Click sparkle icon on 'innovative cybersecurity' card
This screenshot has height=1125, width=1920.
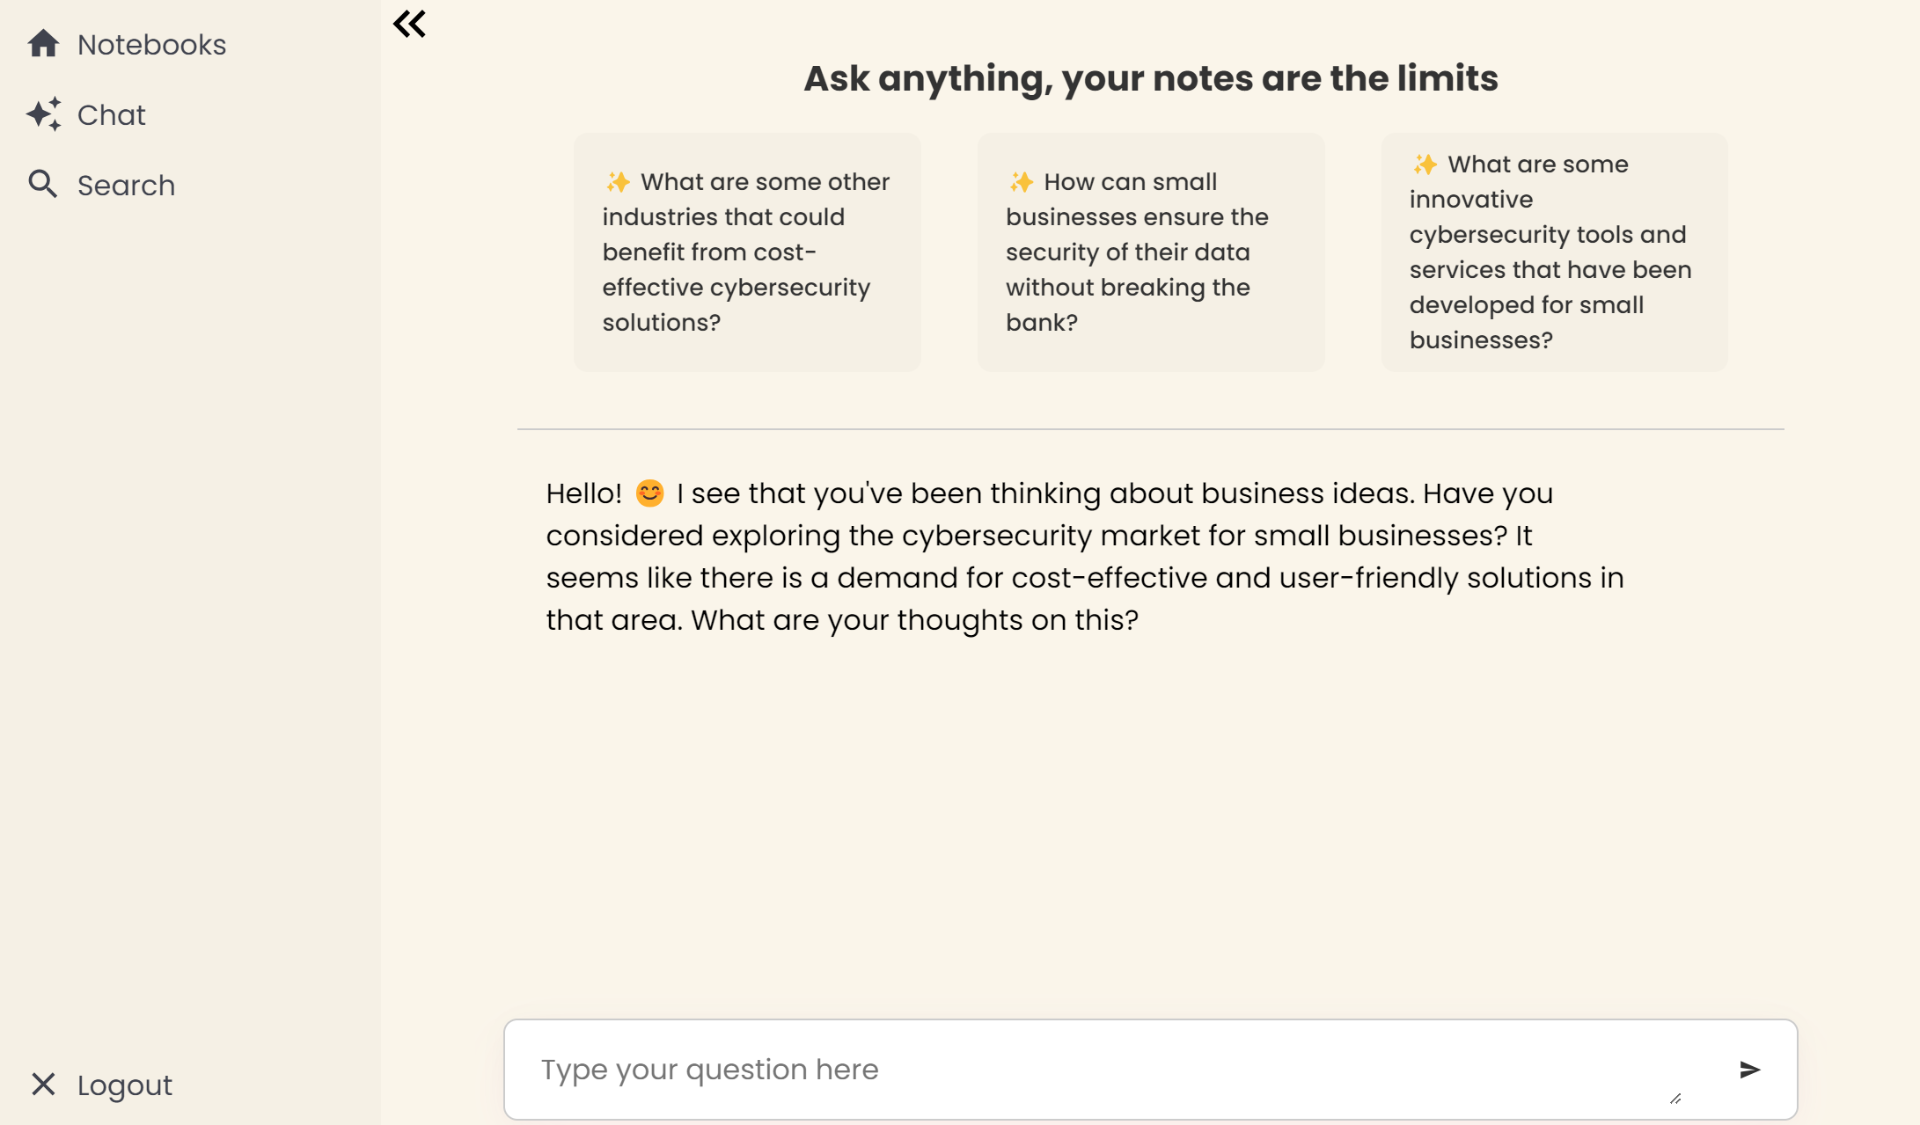[x=1425, y=164]
